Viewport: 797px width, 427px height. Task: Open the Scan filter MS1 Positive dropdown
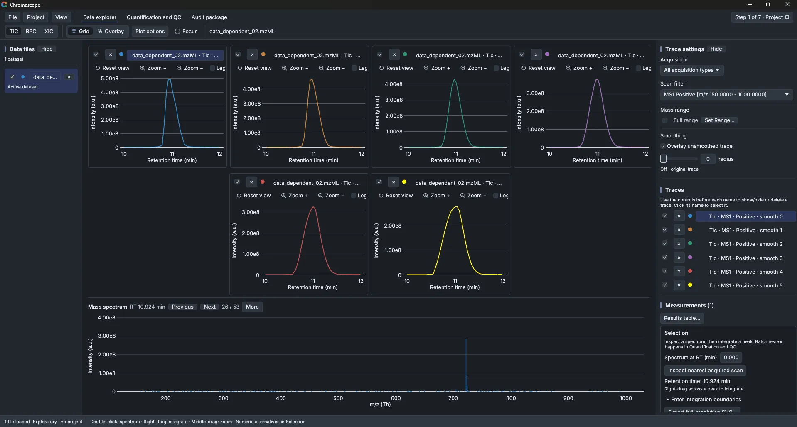click(x=726, y=95)
